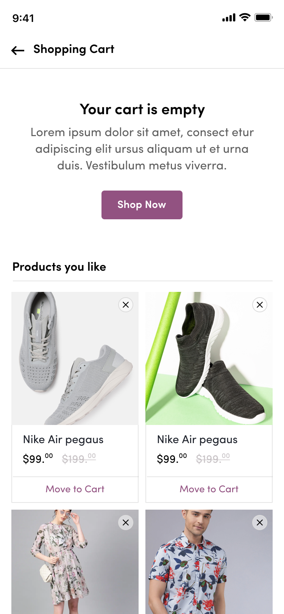Dismiss the floral shirt product card
This screenshot has height=614, width=284.
[260, 523]
